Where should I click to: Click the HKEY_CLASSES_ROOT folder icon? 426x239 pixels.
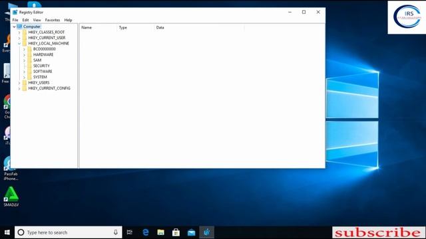click(x=25, y=33)
